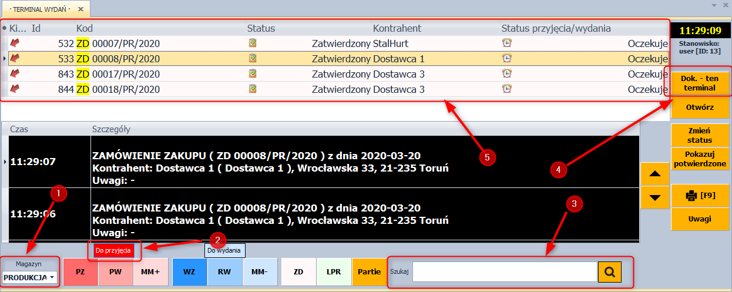Click the status clipboard icon for ZD 00018/PR/2020
Screen dimensions: 732x292
tap(253, 88)
